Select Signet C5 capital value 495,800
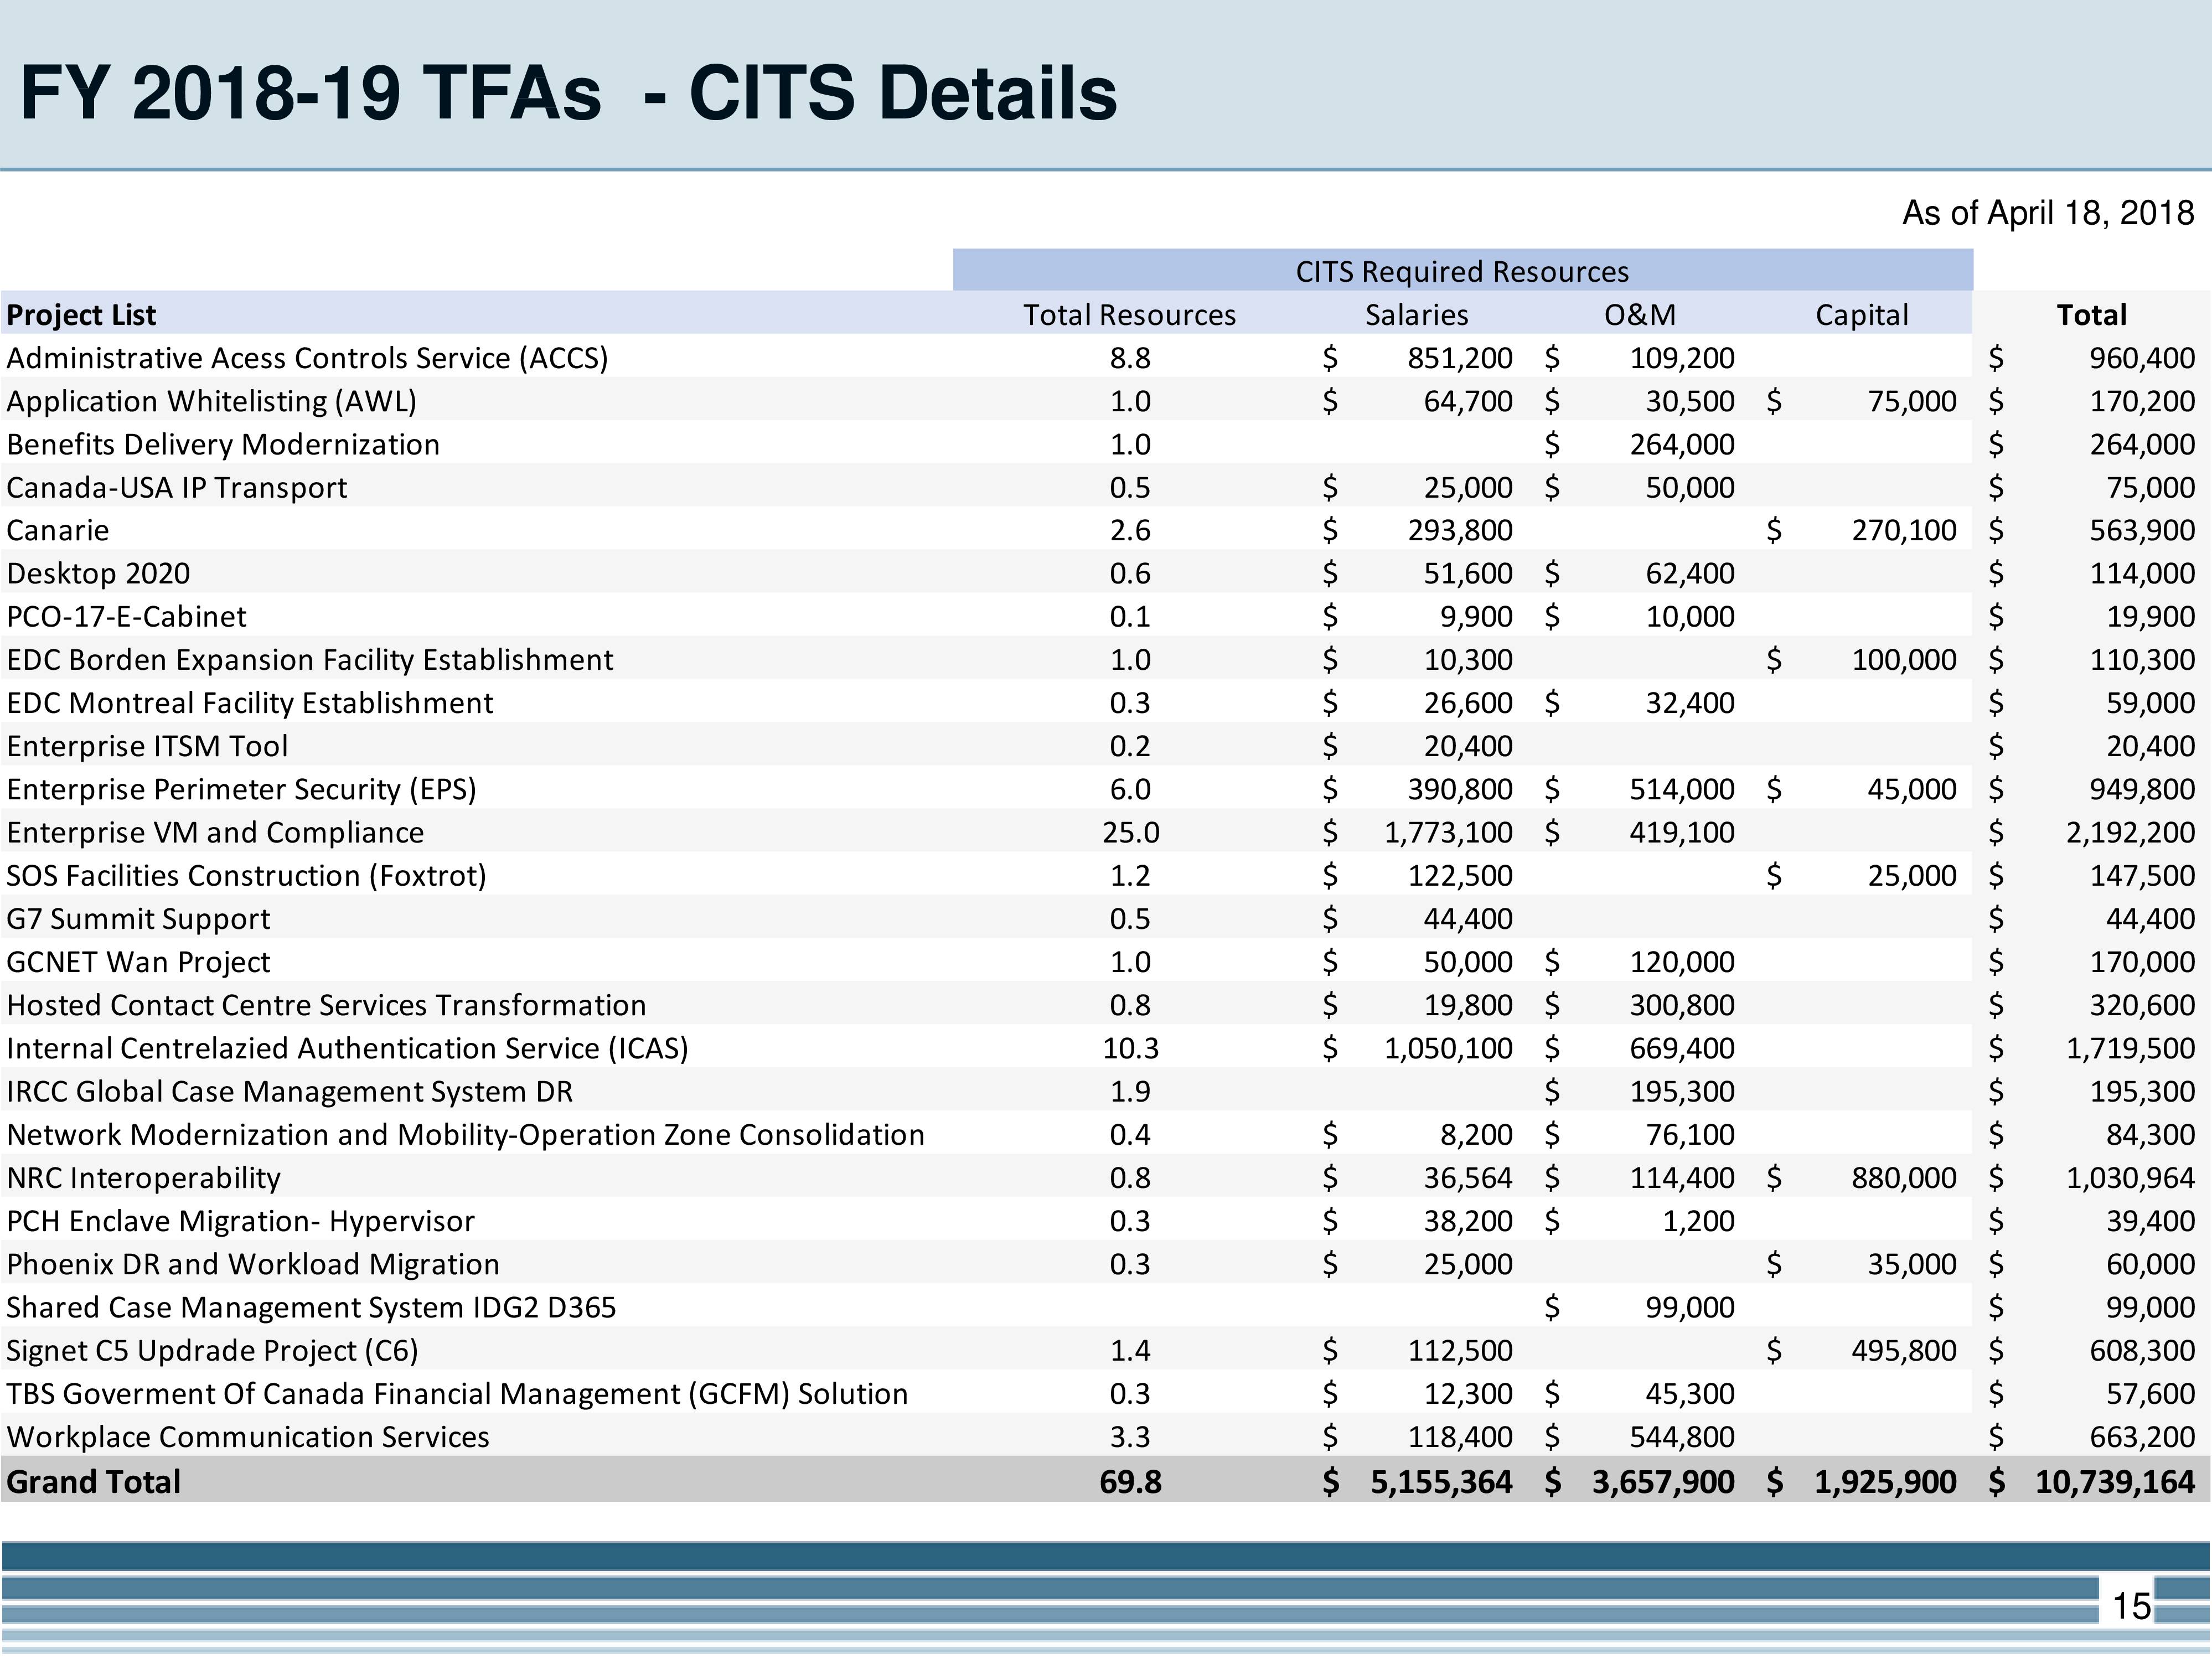 pyautogui.click(x=1904, y=1350)
